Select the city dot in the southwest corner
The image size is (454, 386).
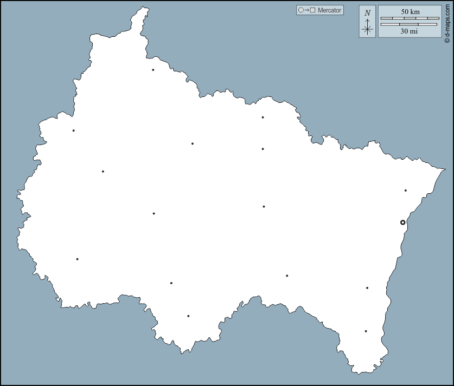coord(77,259)
